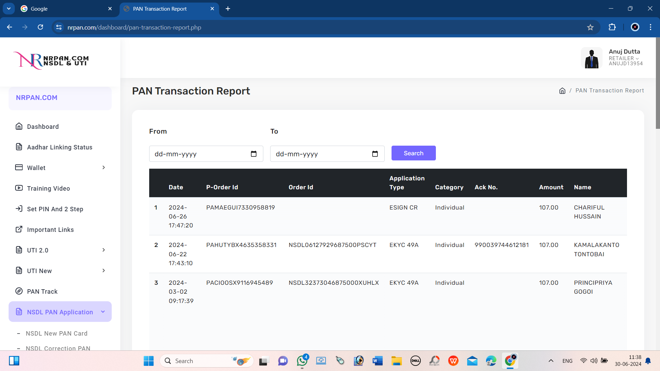Screen dimensions: 660x371
Task: Bookmark this page with star icon
Action: (x=590, y=27)
